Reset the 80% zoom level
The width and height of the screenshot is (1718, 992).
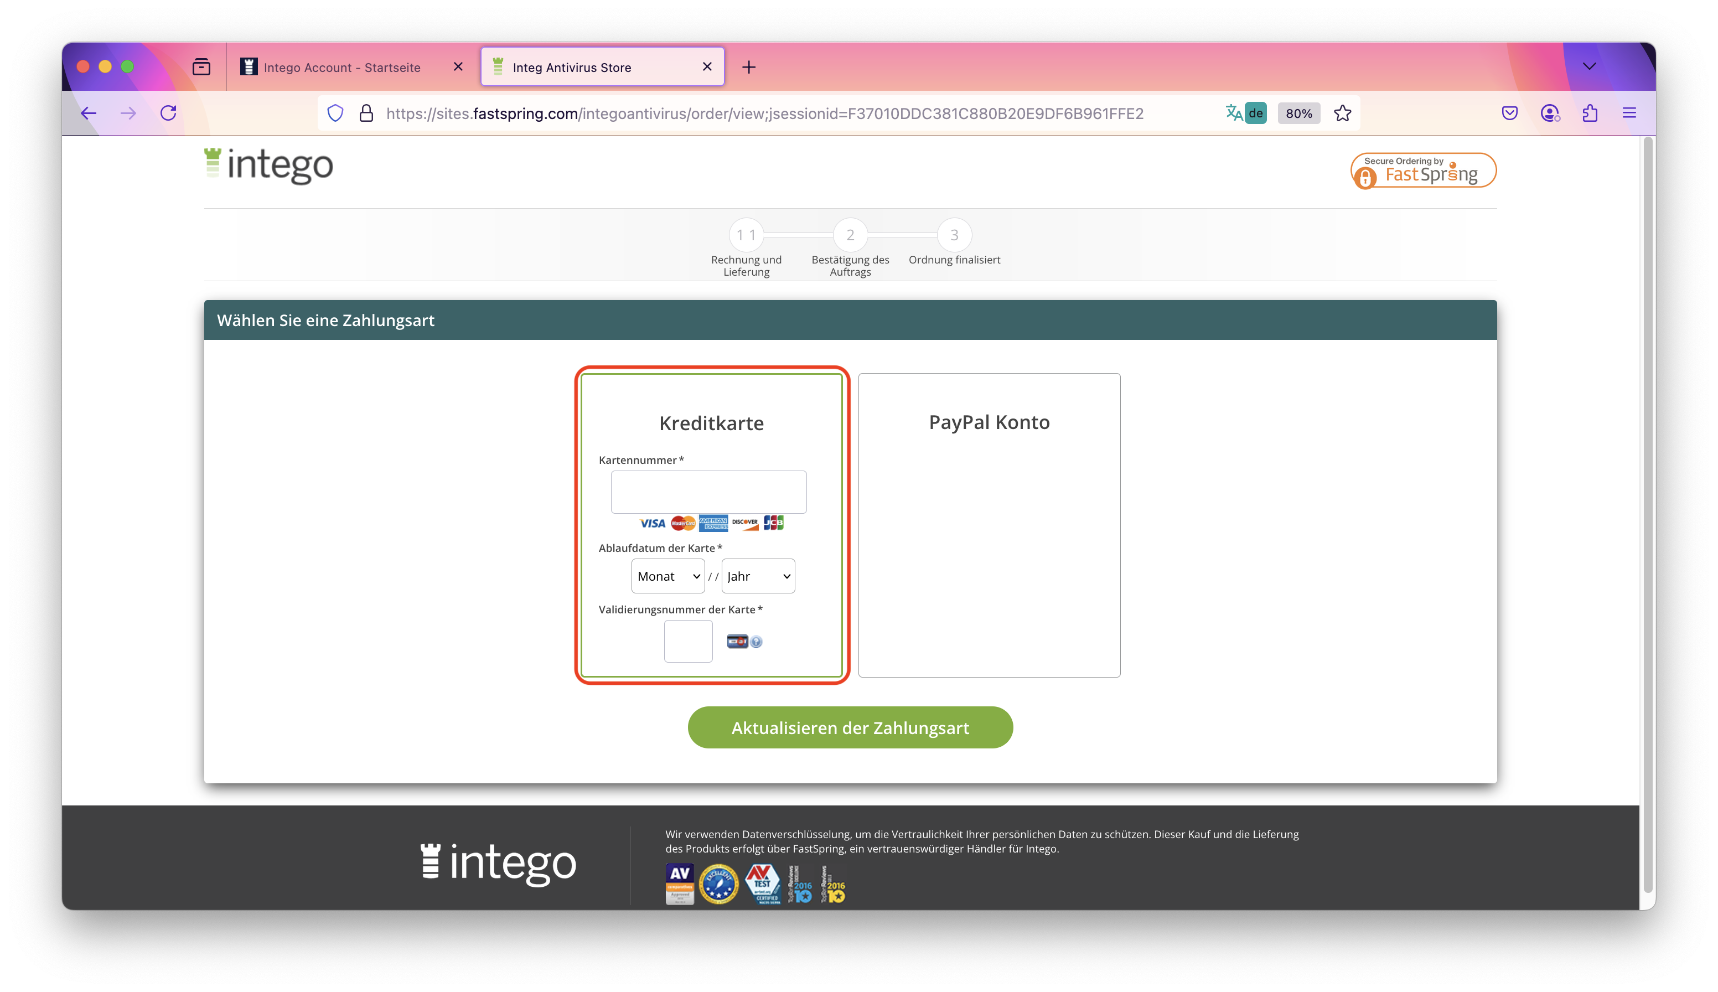pyautogui.click(x=1298, y=113)
